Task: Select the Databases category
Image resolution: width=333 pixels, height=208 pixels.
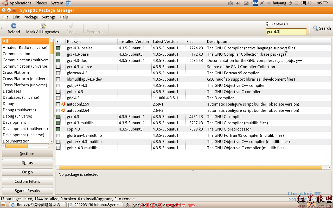Action: point(25,91)
